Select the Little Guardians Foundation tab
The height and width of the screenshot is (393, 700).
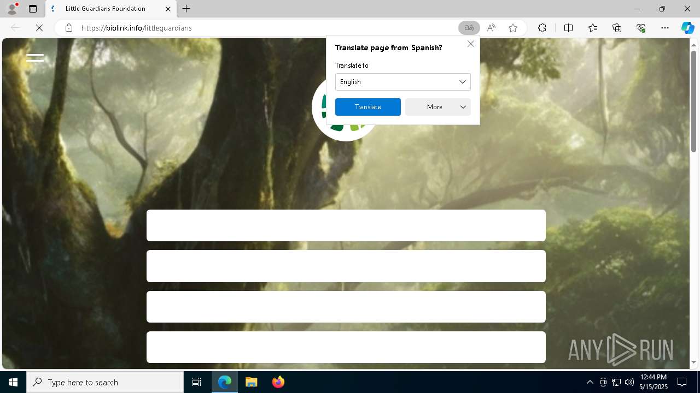111,9
